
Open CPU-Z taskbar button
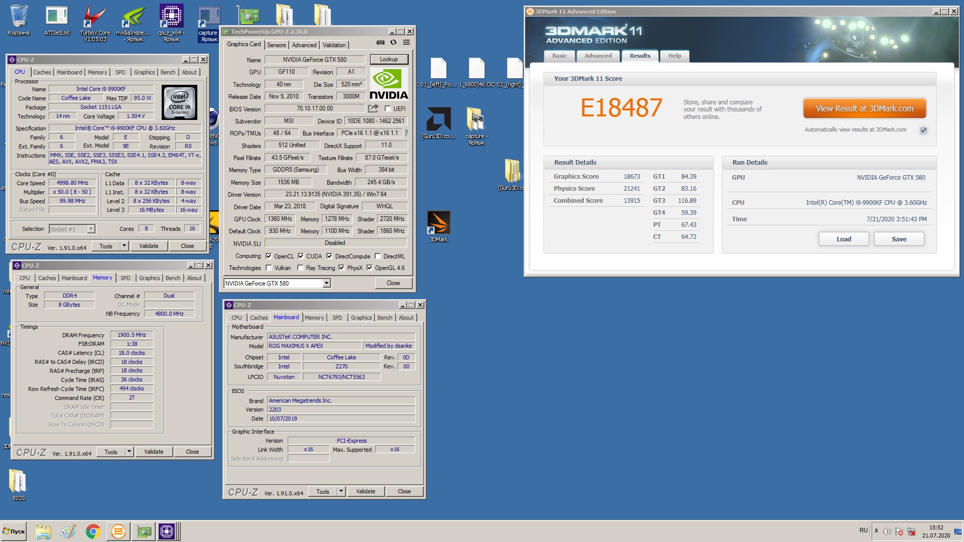167,531
